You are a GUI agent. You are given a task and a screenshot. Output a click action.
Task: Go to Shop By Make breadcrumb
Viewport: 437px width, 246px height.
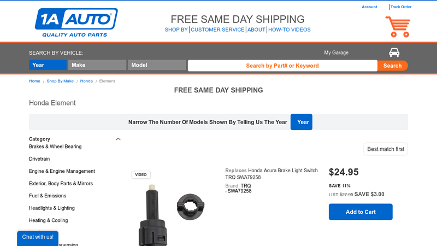(60, 81)
